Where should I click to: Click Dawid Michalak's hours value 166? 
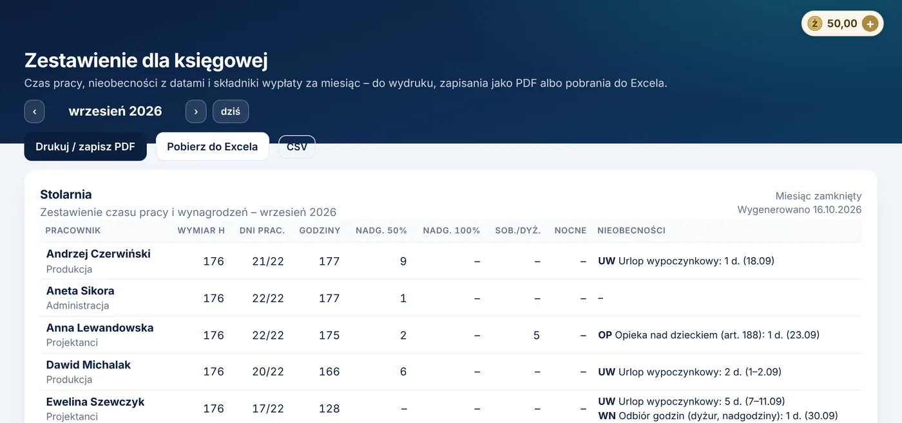[x=329, y=372]
